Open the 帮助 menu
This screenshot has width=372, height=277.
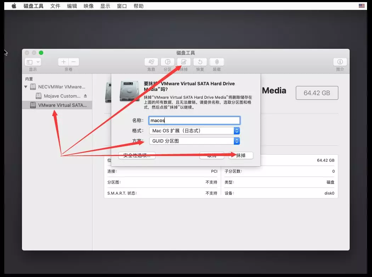(x=139, y=6)
